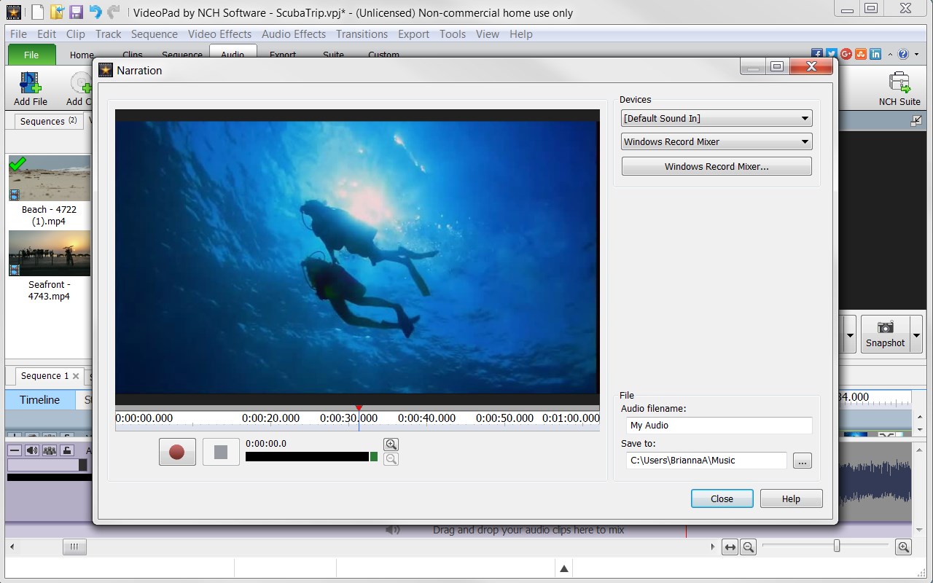933x583 pixels.
Task: Click the Undo arrow icon
Action: point(95,12)
